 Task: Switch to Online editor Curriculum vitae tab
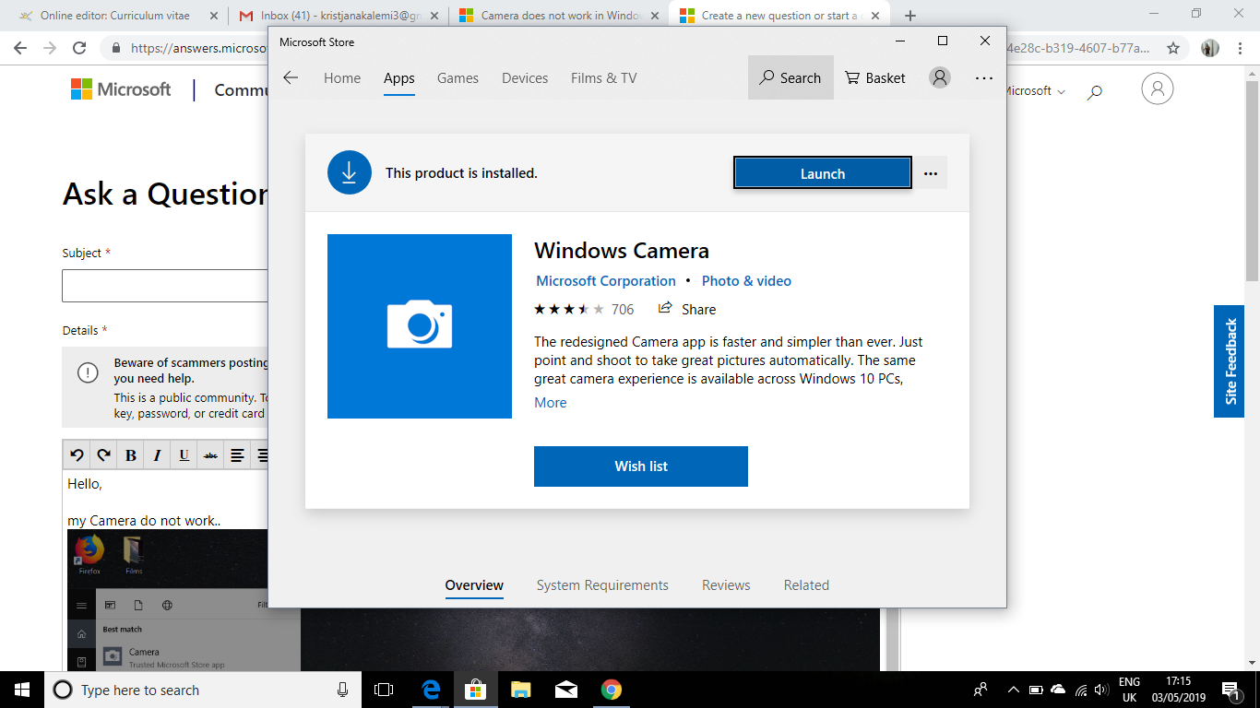117,16
